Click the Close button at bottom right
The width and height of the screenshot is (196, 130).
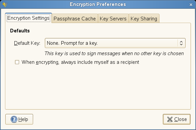pos(177,119)
